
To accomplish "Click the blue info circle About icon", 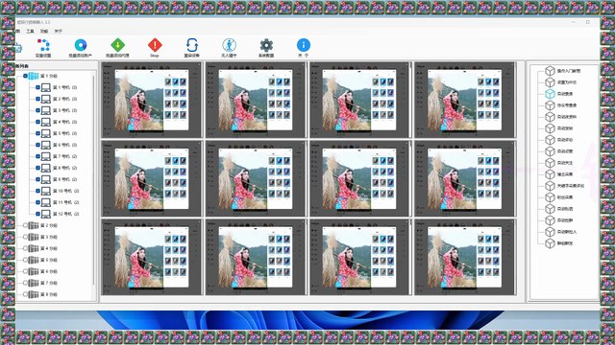I will coord(304,45).
